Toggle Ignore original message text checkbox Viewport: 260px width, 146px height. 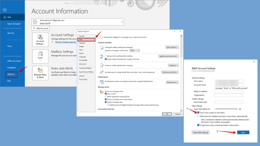[x=105, y=59]
